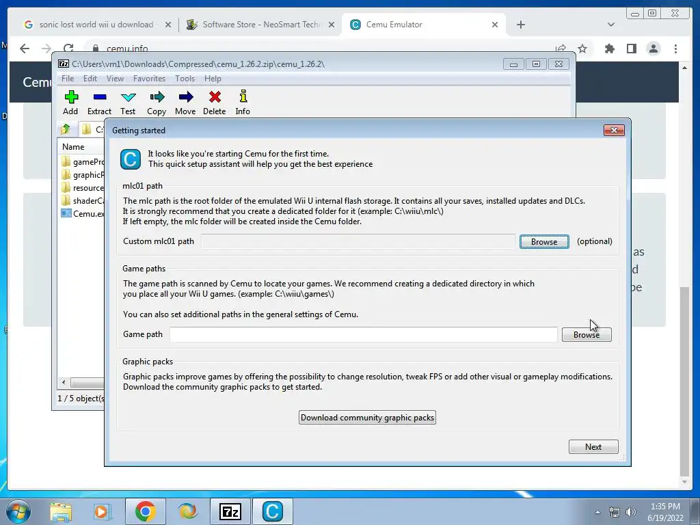
Task: Open the Edit menu in 7-Zip
Action: [x=90, y=79]
